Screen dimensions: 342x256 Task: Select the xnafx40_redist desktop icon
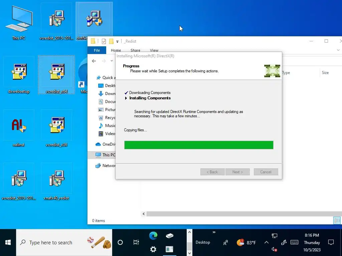tap(56, 182)
